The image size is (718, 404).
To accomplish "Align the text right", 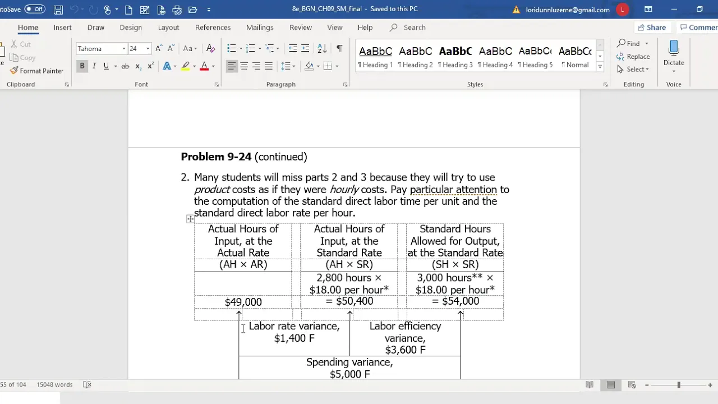I will click(x=256, y=66).
